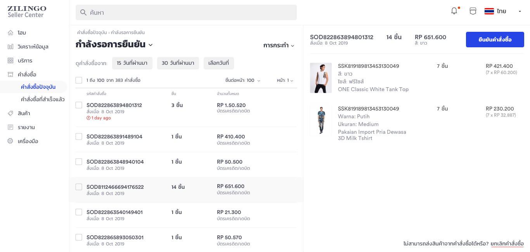Click the Thailand flag icon
This screenshot has width=530, height=252.
point(489,11)
